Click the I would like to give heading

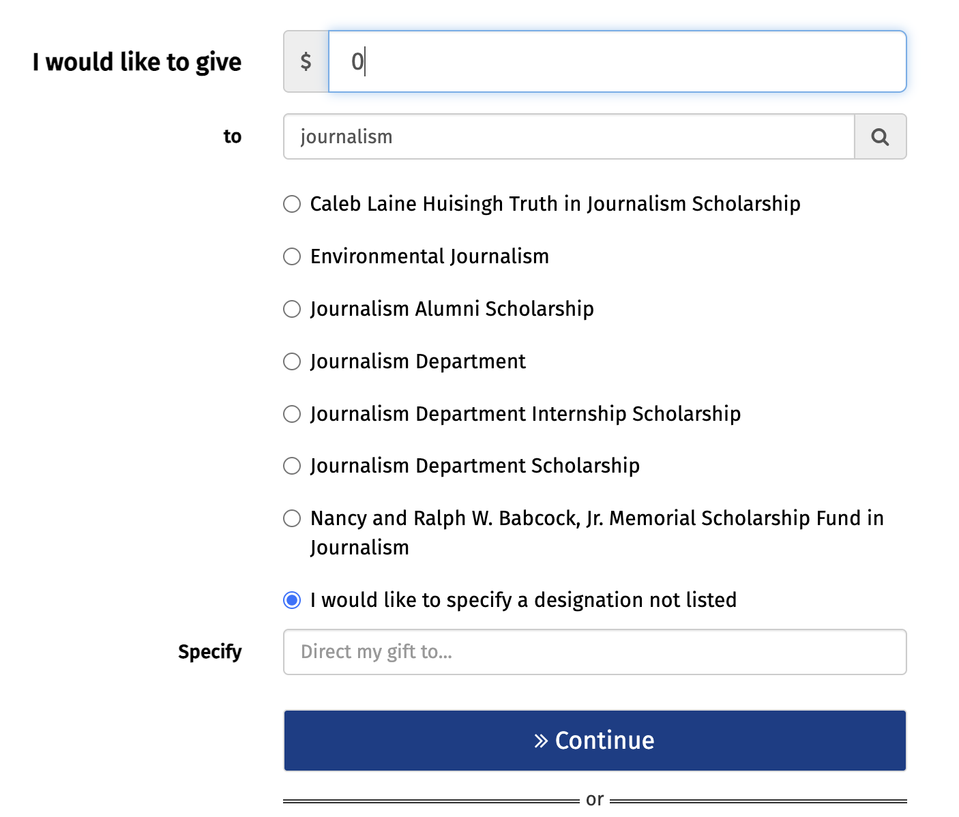[136, 61]
